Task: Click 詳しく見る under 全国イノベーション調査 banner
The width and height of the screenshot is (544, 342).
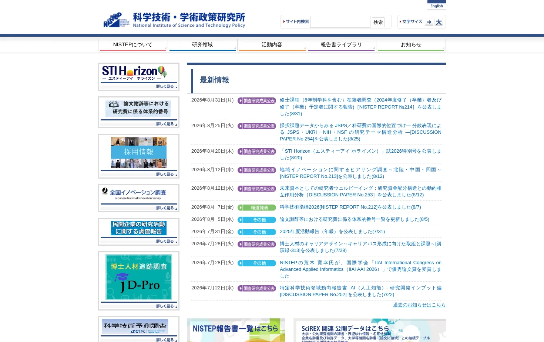Action: [167, 208]
